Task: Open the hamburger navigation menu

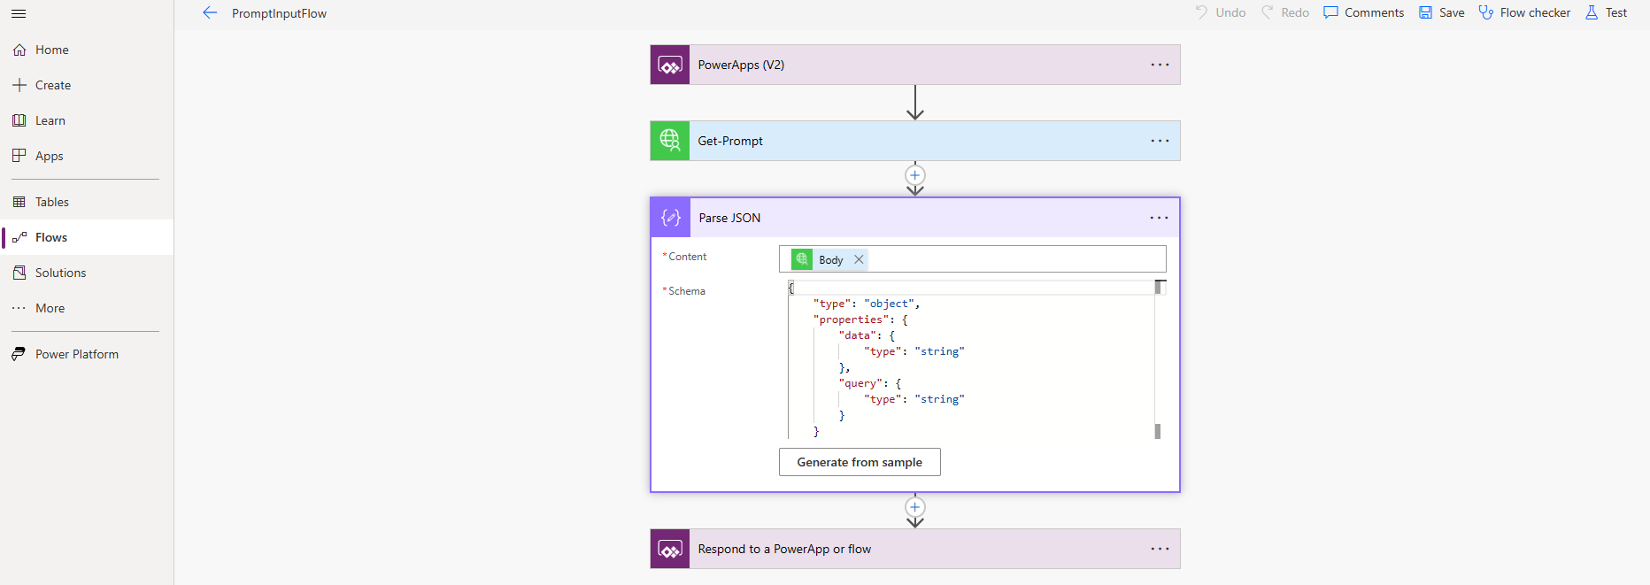Action: coord(19,13)
